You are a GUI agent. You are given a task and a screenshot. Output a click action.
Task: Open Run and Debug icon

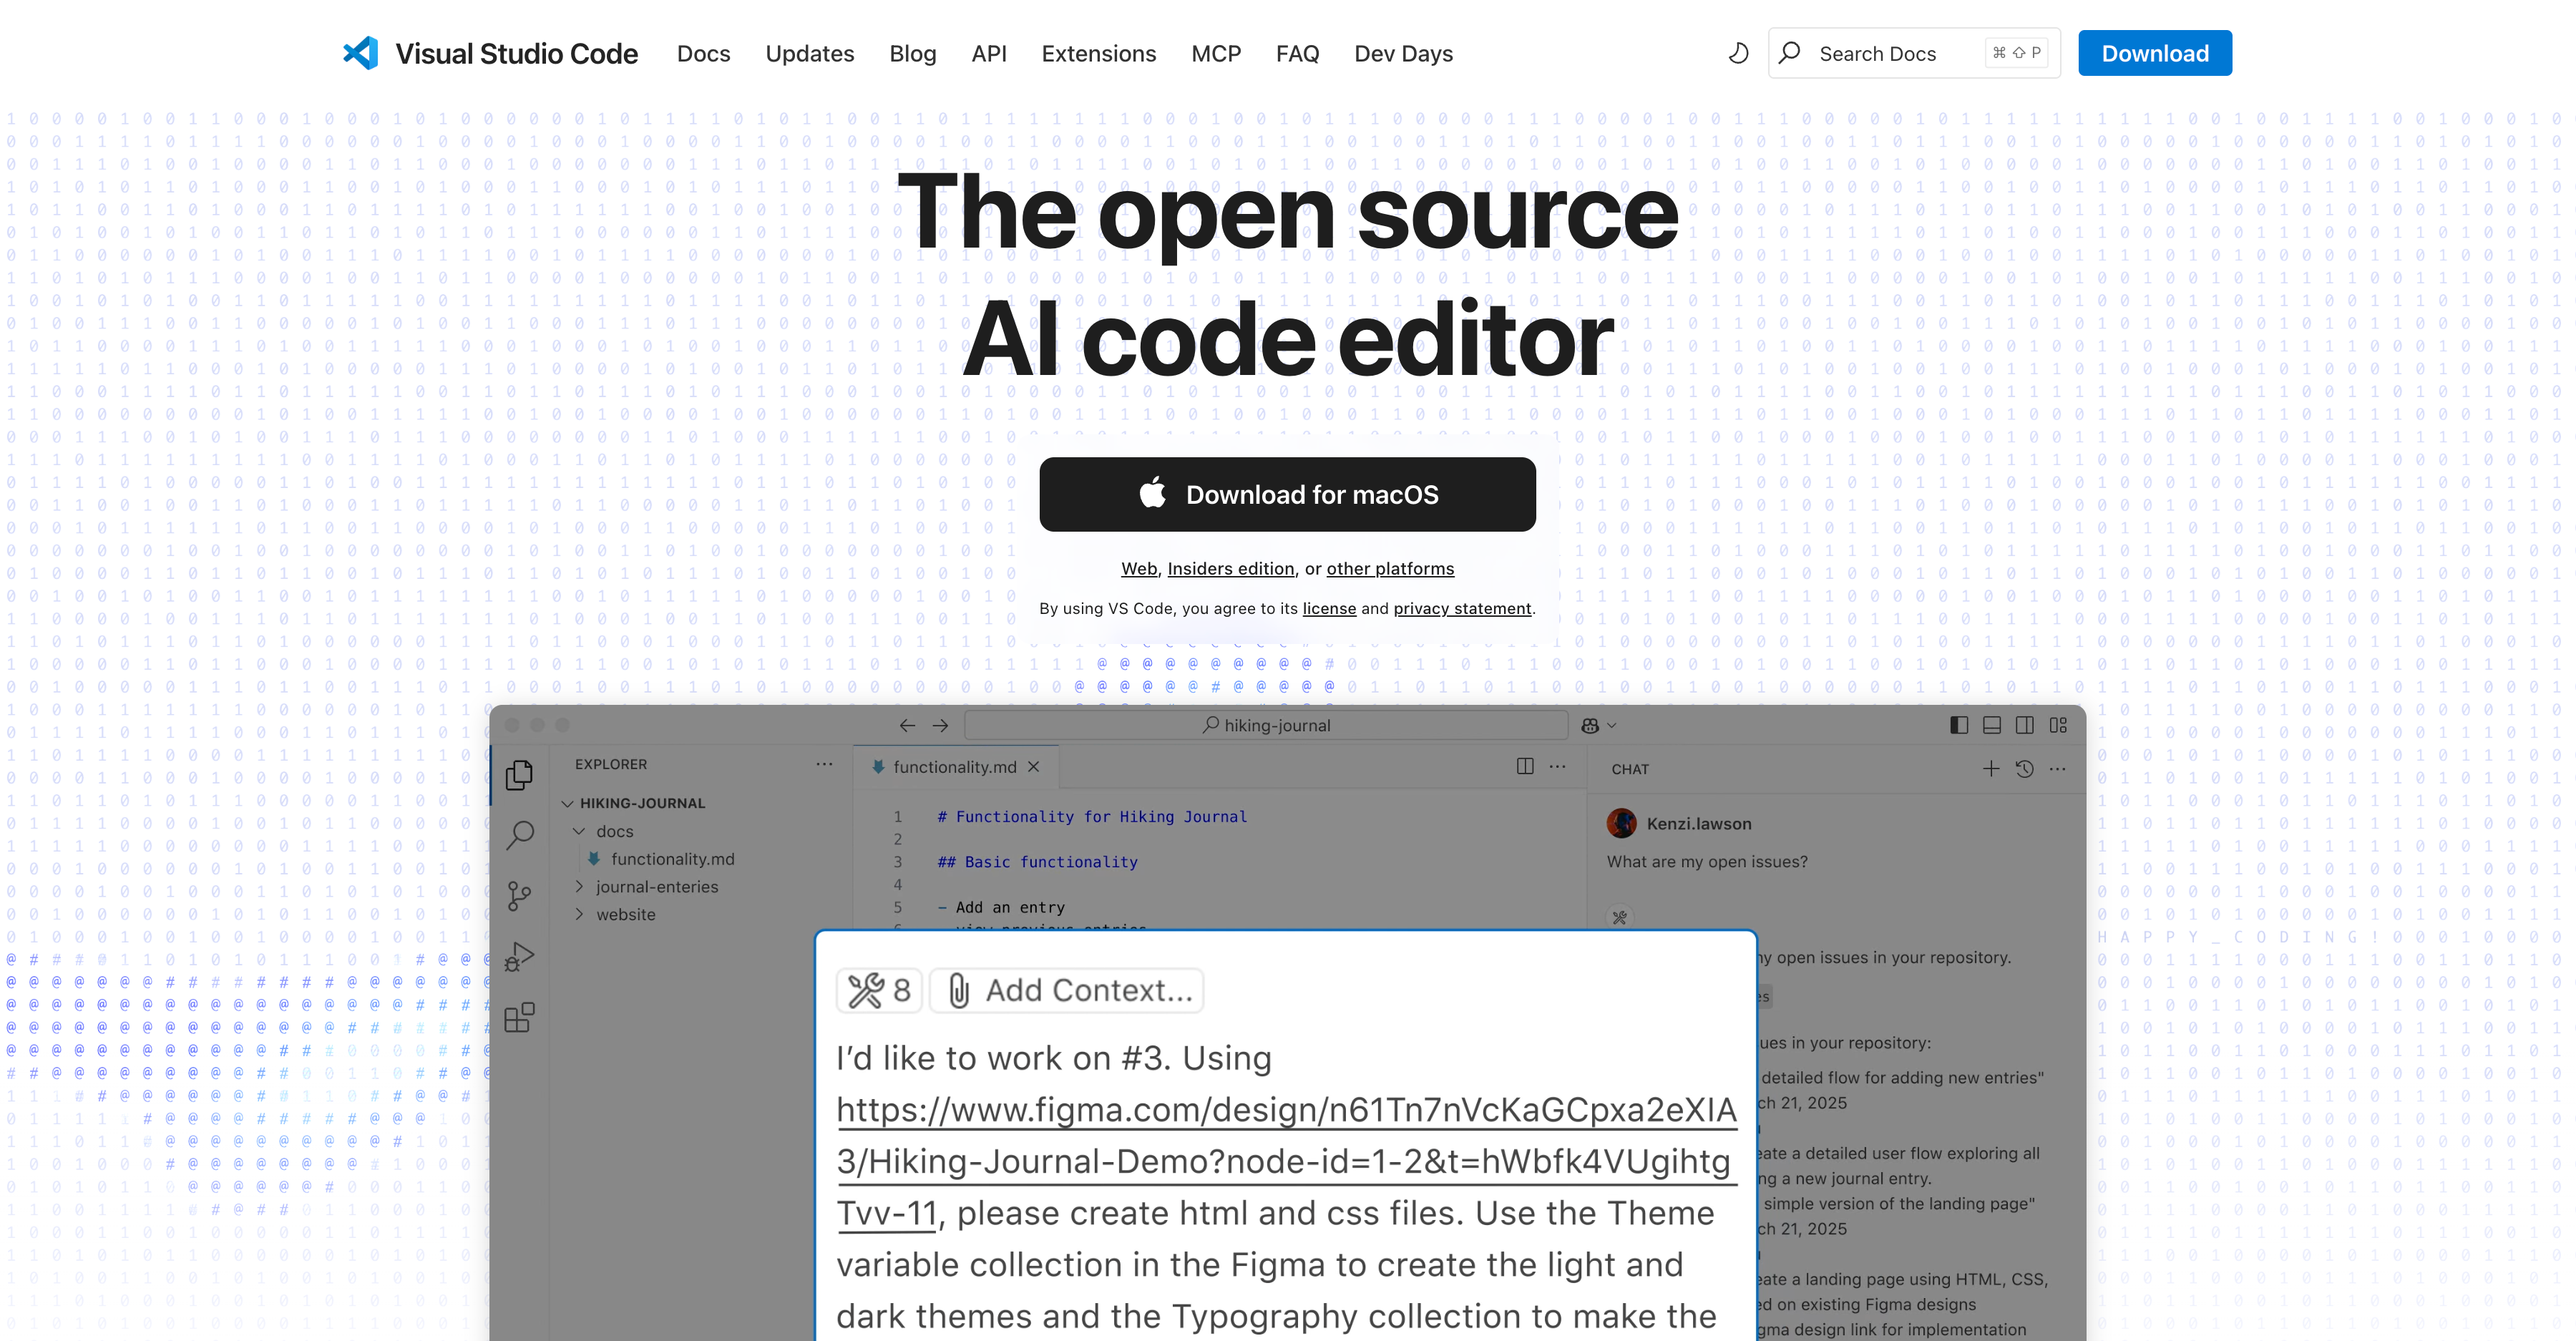[519, 957]
